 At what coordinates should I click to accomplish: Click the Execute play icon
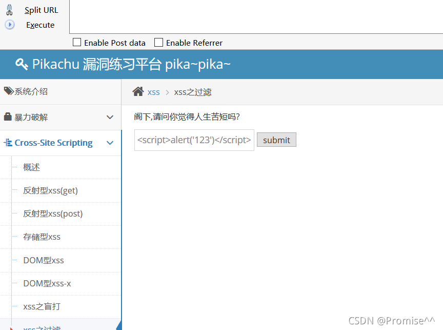point(10,25)
